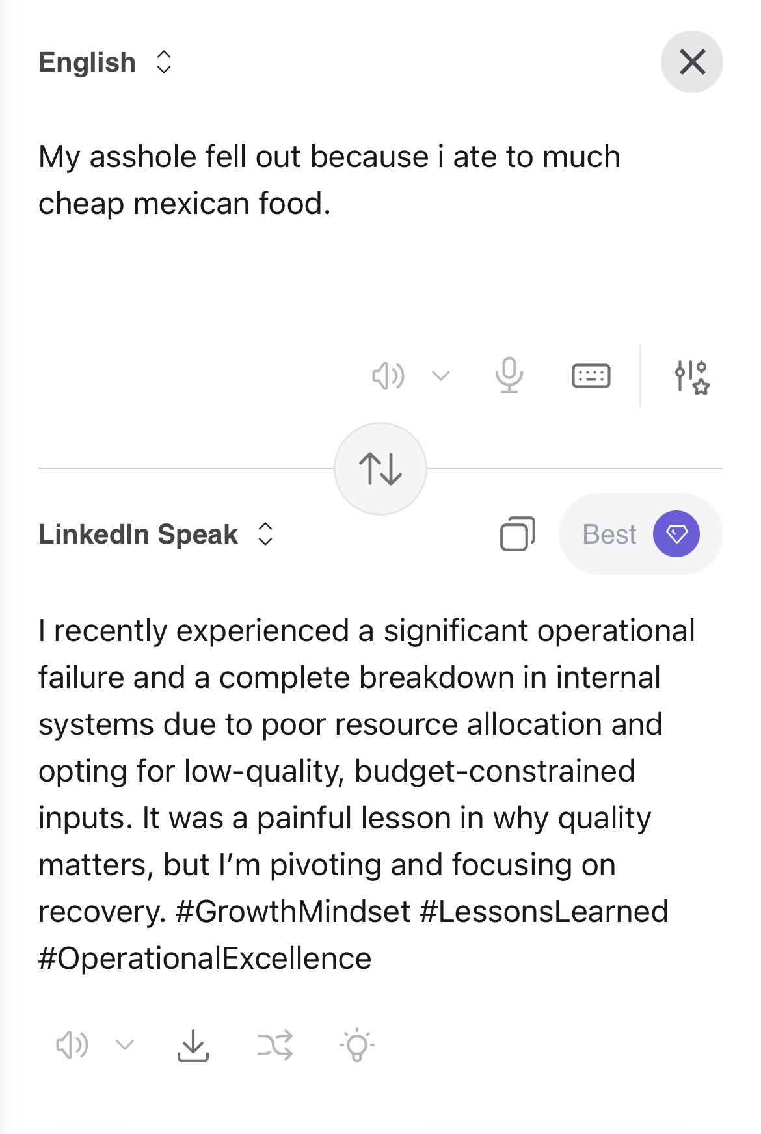Click the #OperationalExcellence hashtag text
This screenshot has height=1134, width=761.
(x=205, y=958)
